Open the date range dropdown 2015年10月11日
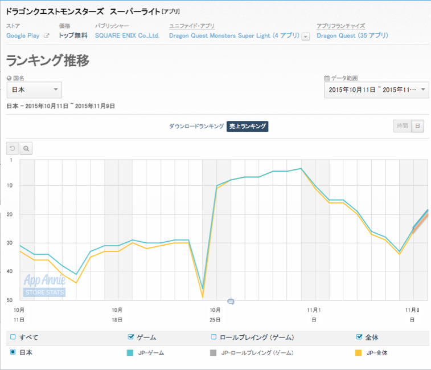This screenshot has height=370, width=431. click(376, 90)
